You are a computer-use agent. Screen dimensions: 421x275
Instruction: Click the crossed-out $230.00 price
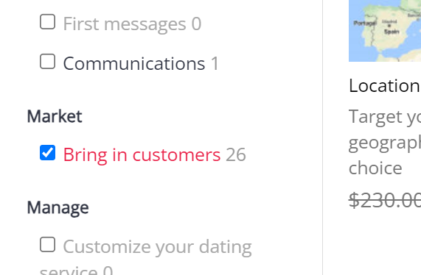pos(385,200)
